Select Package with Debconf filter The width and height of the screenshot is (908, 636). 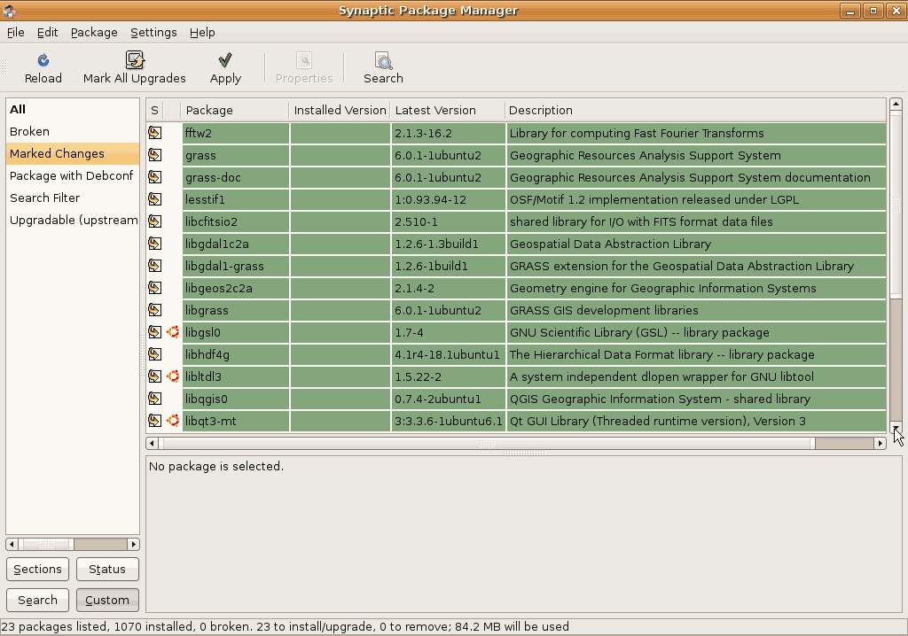73,175
